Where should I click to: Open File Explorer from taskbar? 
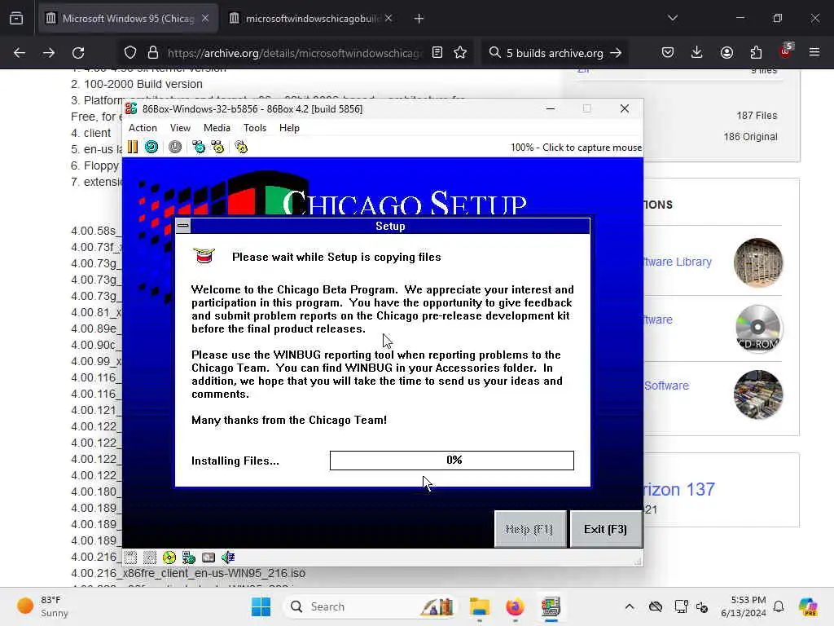click(479, 606)
